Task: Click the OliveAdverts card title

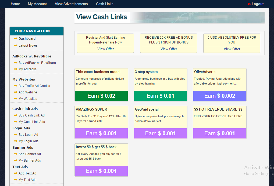Action: [x=205, y=72]
